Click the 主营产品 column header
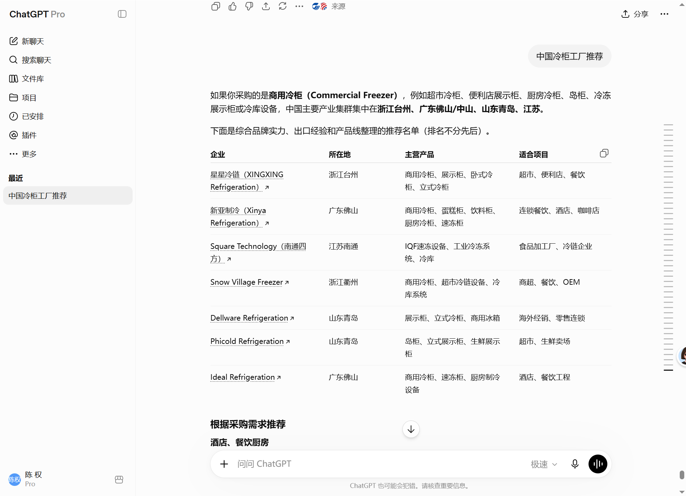 point(419,155)
